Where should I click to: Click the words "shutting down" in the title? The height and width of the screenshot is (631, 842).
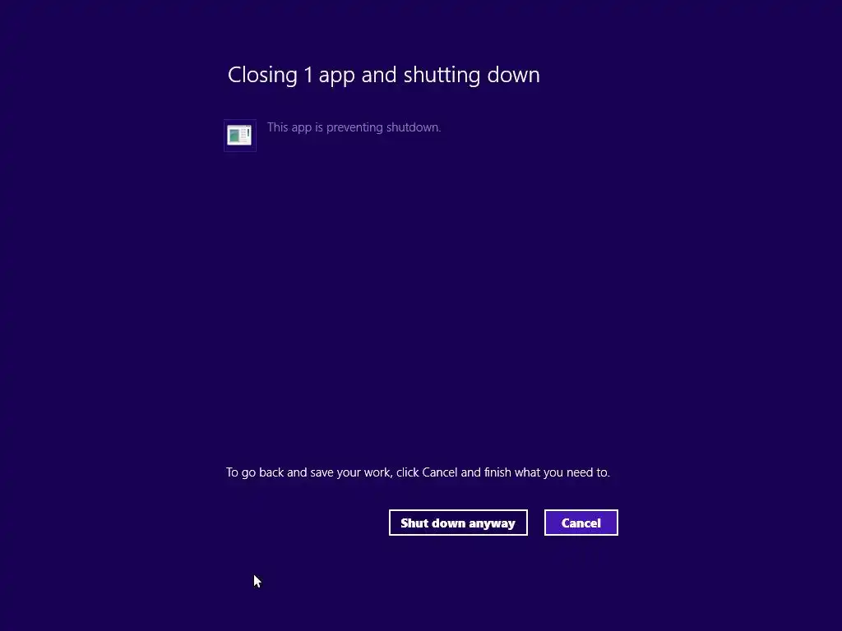click(471, 75)
